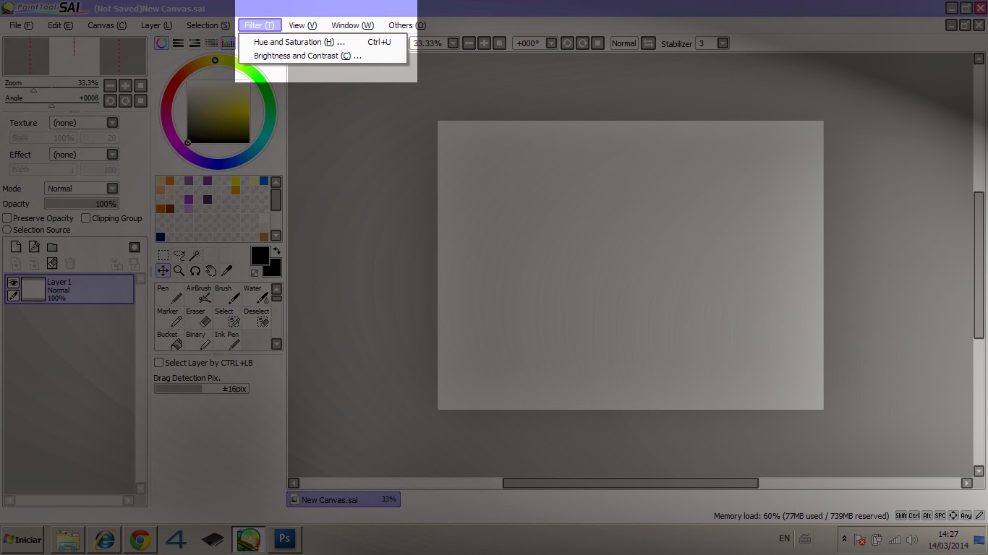Screen dimensions: 988x555
Task: Open Photoshop from the taskbar
Action: (x=284, y=539)
